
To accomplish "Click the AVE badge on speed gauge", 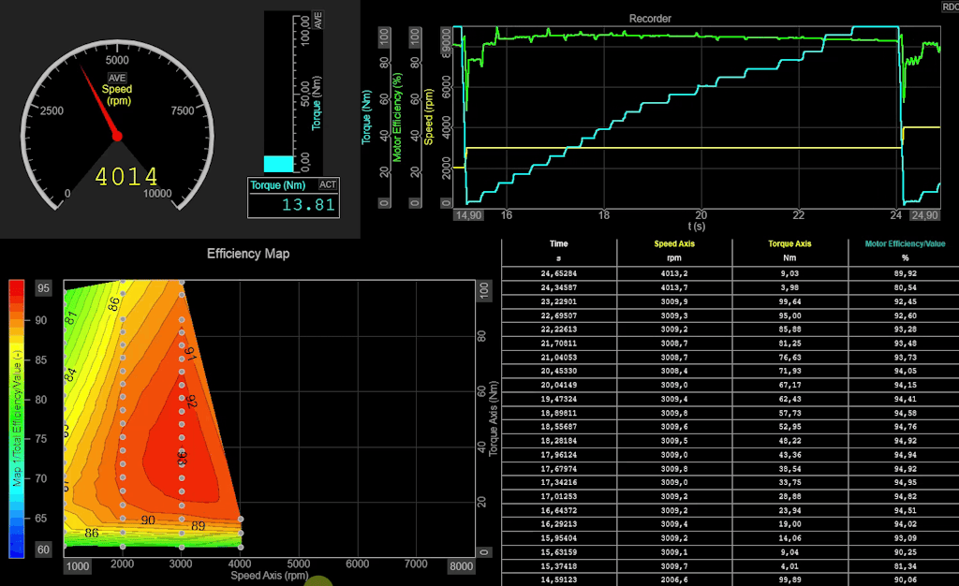I will tap(117, 78).
